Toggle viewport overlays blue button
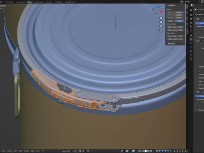This screenshot has height=153, width=204. click(x=133, y=151)
